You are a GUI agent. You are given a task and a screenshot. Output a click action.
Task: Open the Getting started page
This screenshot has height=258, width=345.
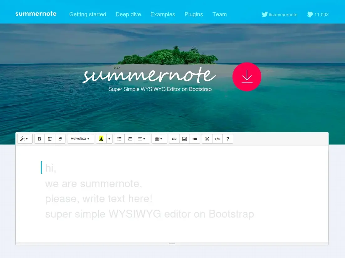click(x=88, y=14)
